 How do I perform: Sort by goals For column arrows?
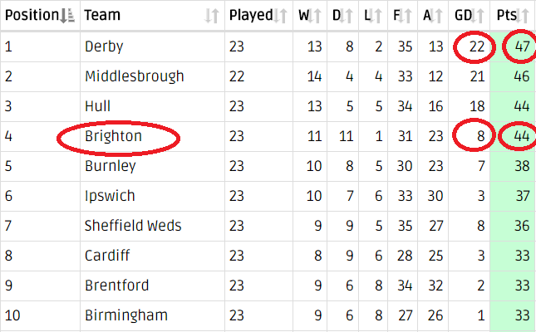[405, 16]
